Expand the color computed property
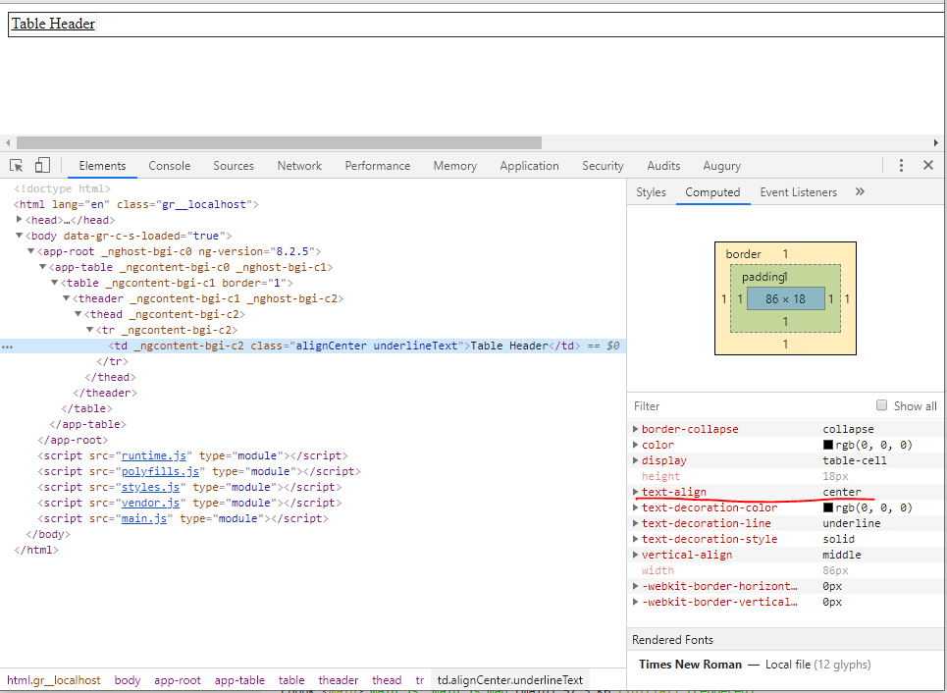947x693 pixels. pyautogui.click(x=635, y=444)
